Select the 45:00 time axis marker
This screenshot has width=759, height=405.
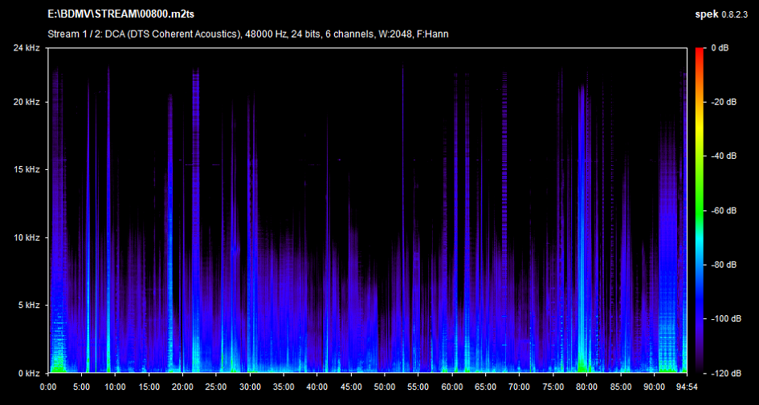click(x=352, y=386)
